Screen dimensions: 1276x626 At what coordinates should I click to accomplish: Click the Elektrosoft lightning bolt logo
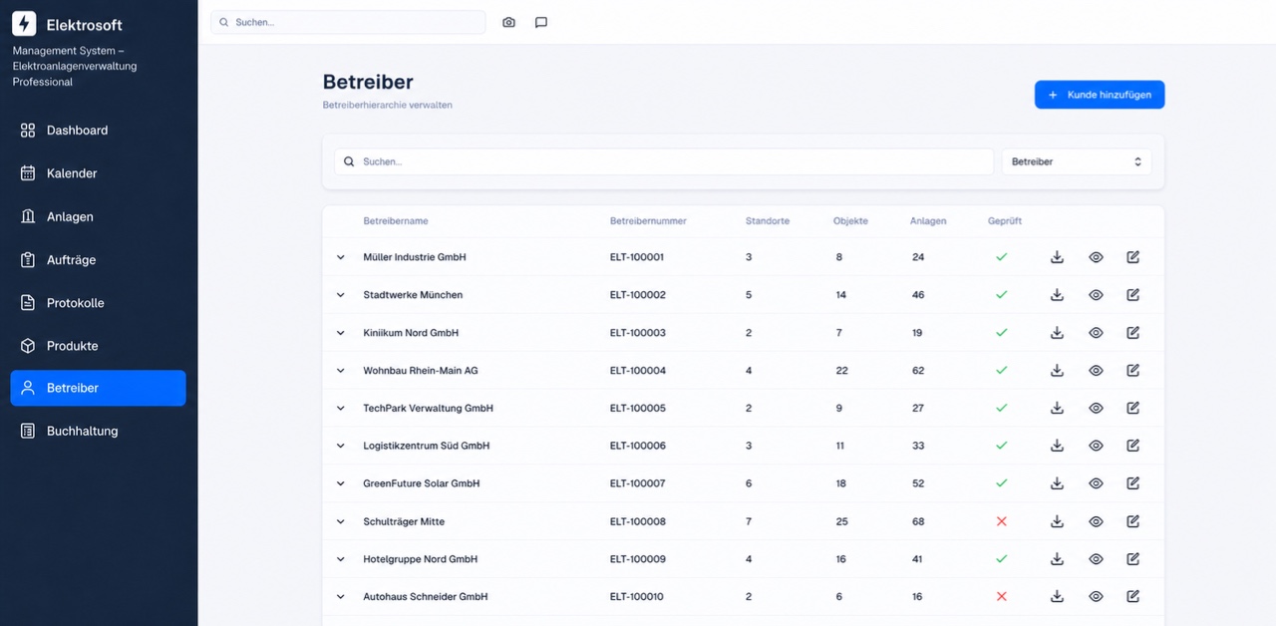click(24, 24)
